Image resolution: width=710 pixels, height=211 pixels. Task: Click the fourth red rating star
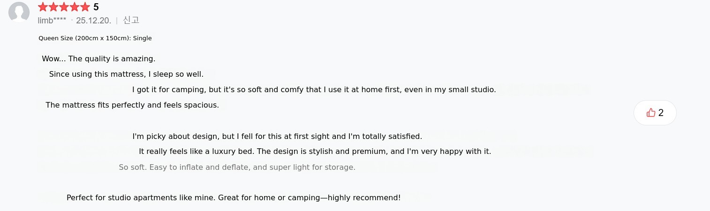74,7
